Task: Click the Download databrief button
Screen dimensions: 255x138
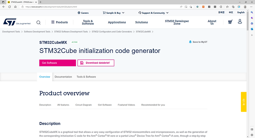Action: [96, 63]
